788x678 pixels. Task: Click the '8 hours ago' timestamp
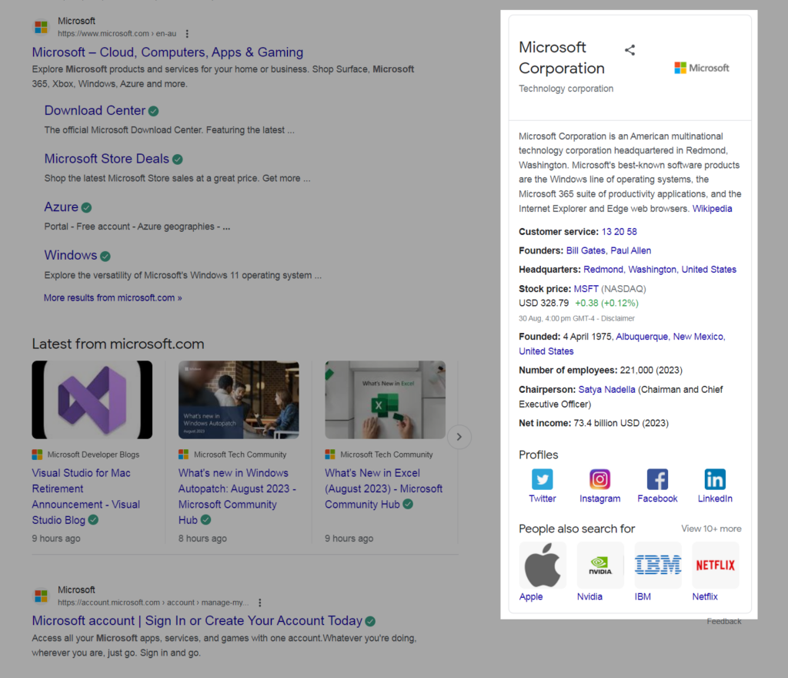202,539
